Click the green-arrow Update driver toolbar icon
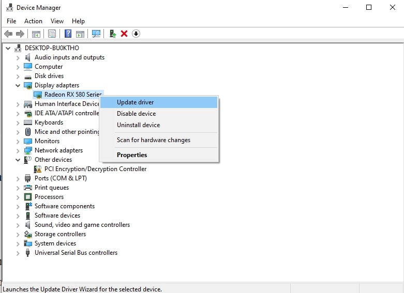 coord(112,34)
